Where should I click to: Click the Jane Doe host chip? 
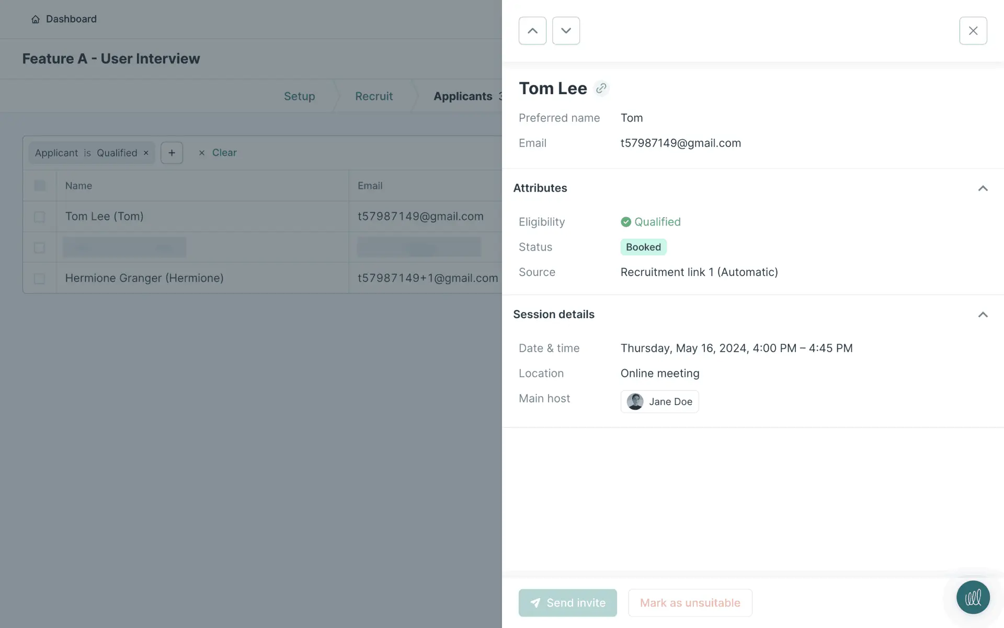coord(659,401)
